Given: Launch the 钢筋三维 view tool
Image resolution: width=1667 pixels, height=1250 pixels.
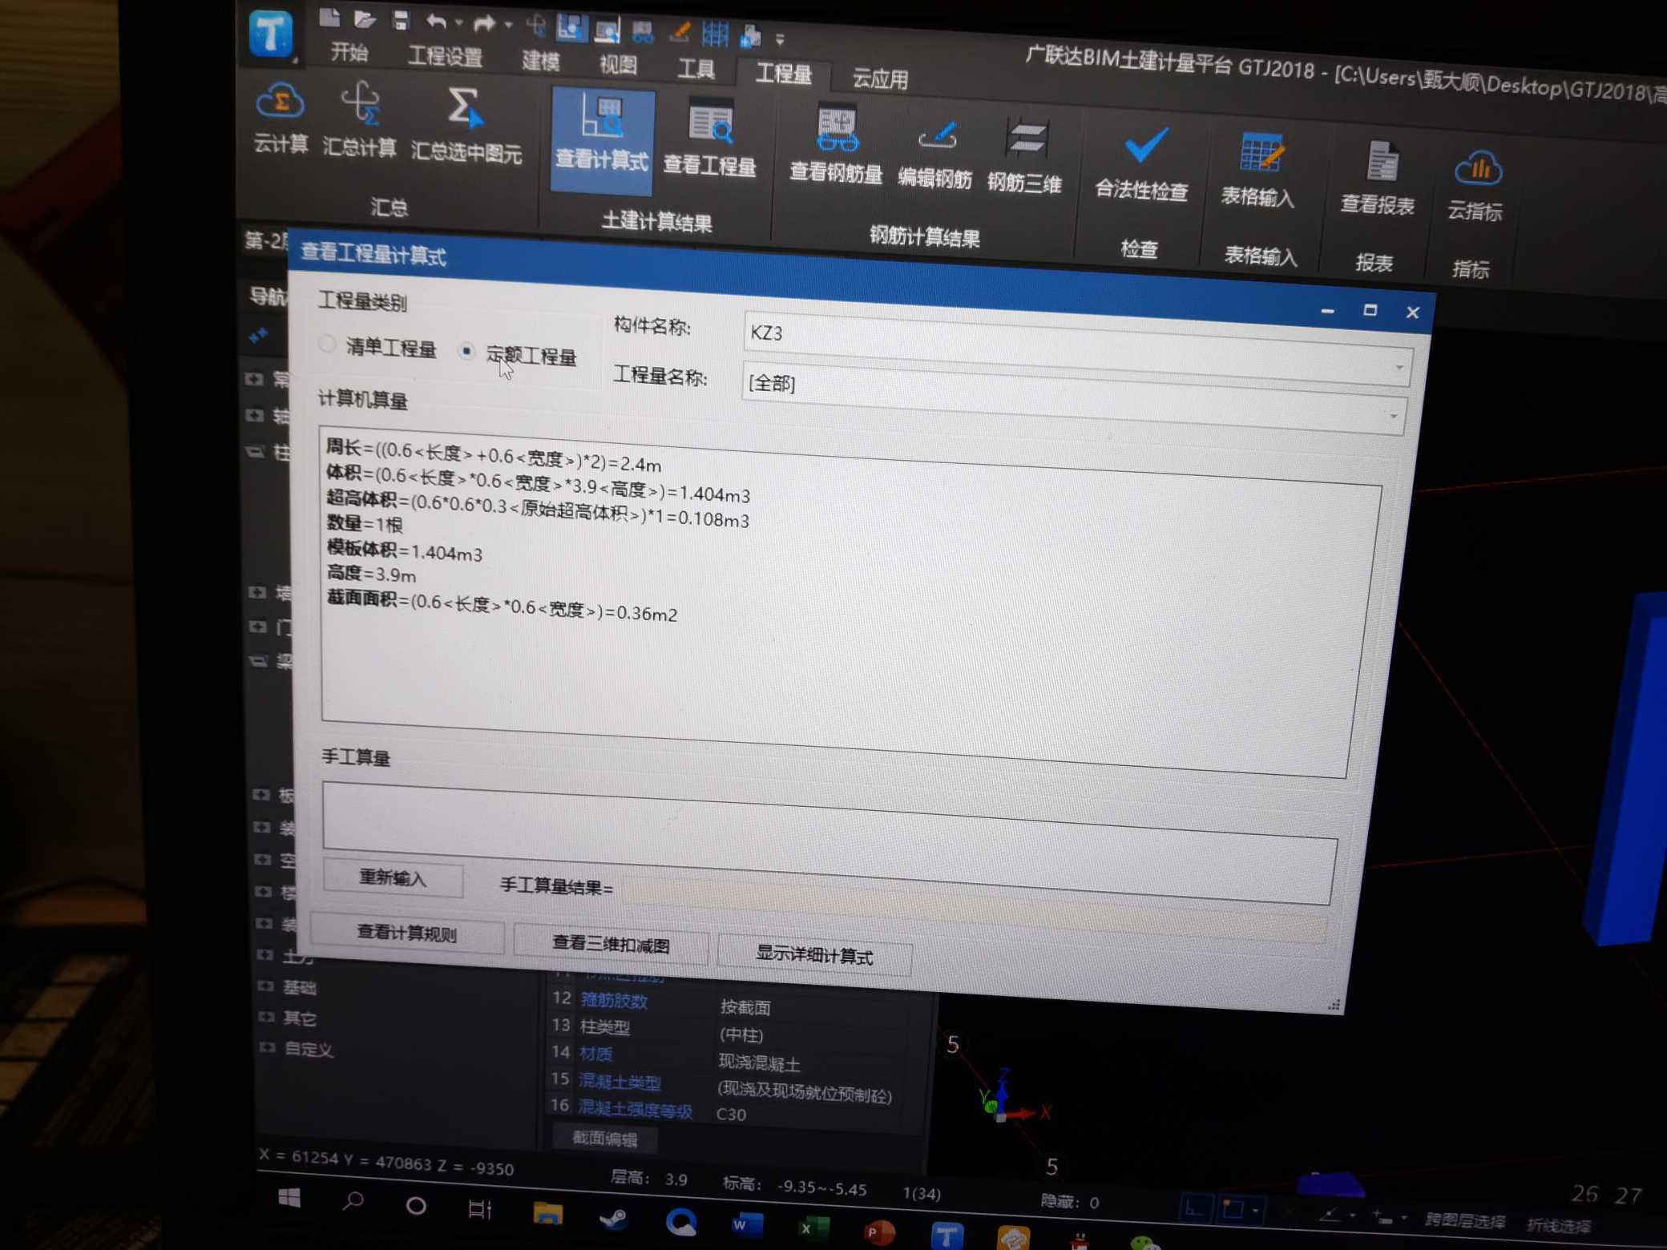Looking at the screenshot, I should click(1024, 157).
